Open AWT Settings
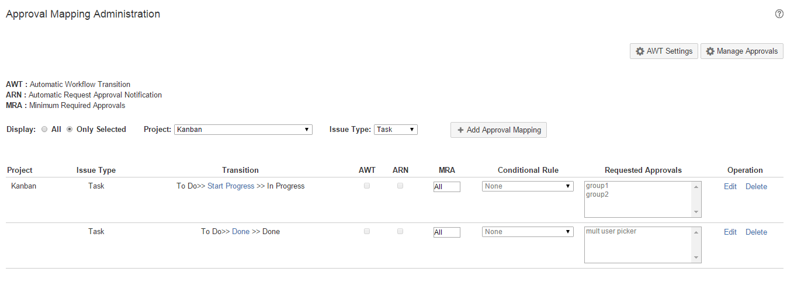Viewport: 787px width, 289px height. coord(663,51)
